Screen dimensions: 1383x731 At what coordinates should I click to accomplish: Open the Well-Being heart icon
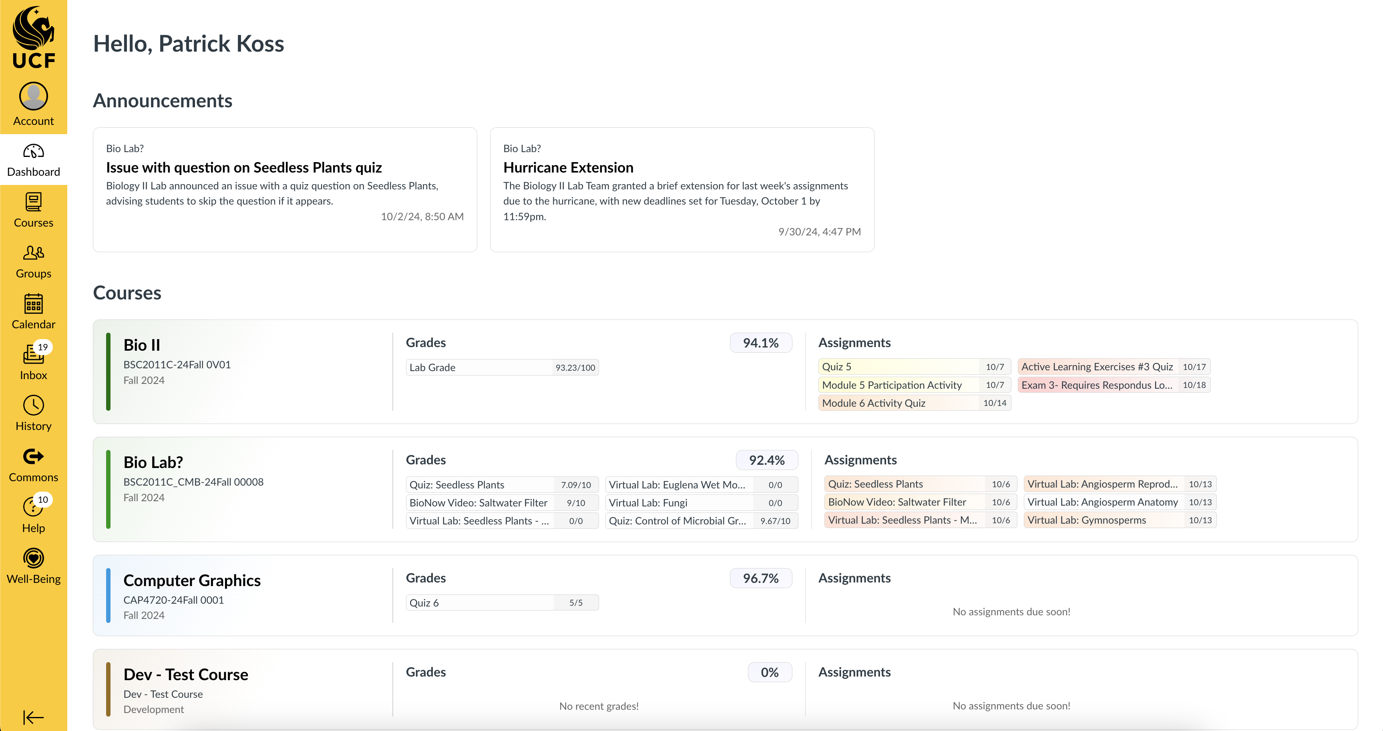(33, 558)
